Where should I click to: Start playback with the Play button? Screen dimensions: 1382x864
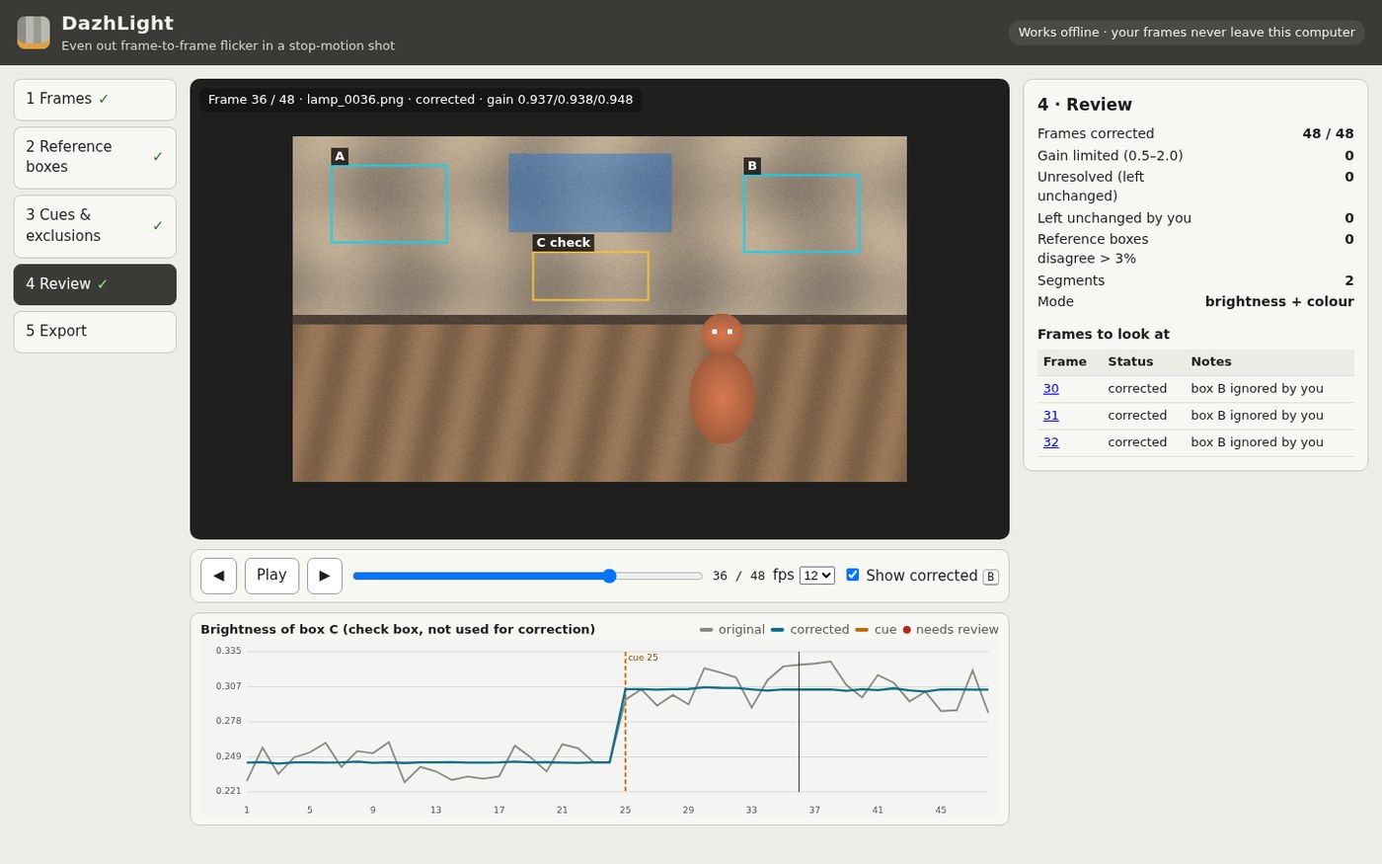[x=271, y=576]
